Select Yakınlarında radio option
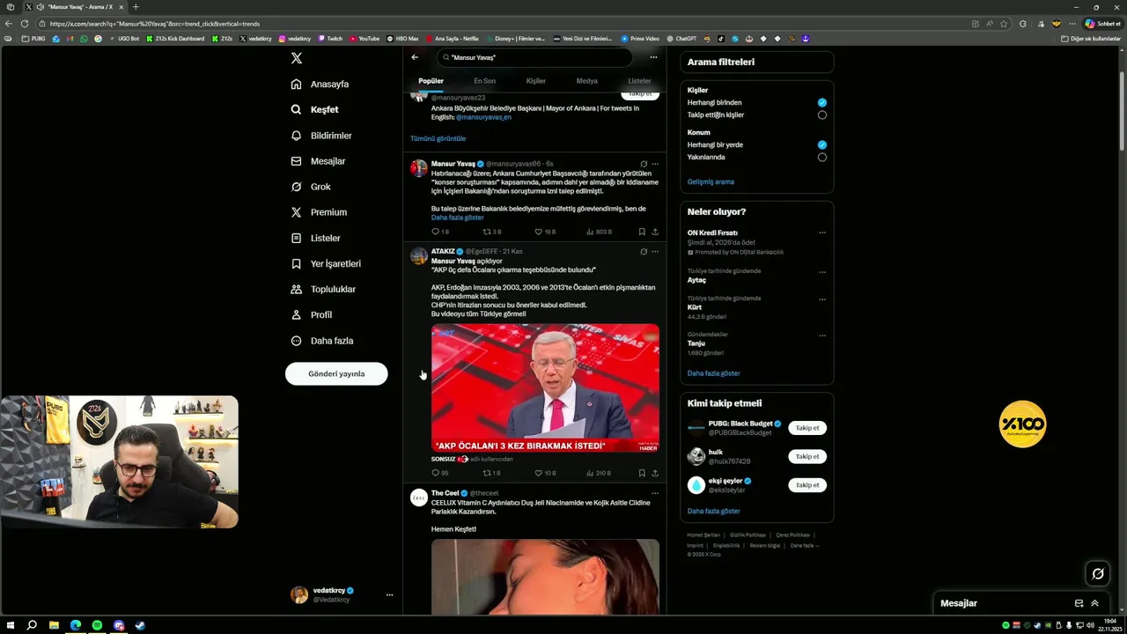Screen dimensions: 1127x634 click(x=821, y=157)
